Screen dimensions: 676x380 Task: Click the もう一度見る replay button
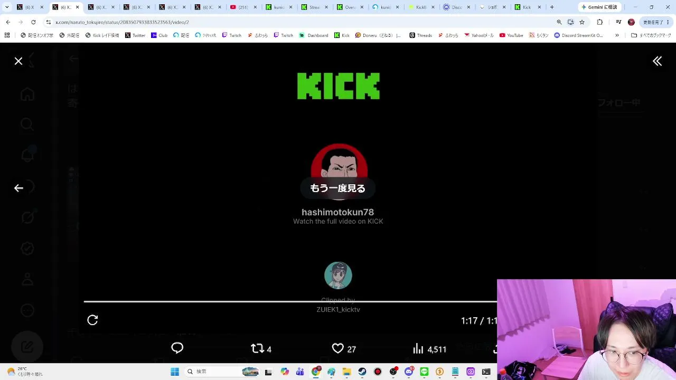[337, 188]
